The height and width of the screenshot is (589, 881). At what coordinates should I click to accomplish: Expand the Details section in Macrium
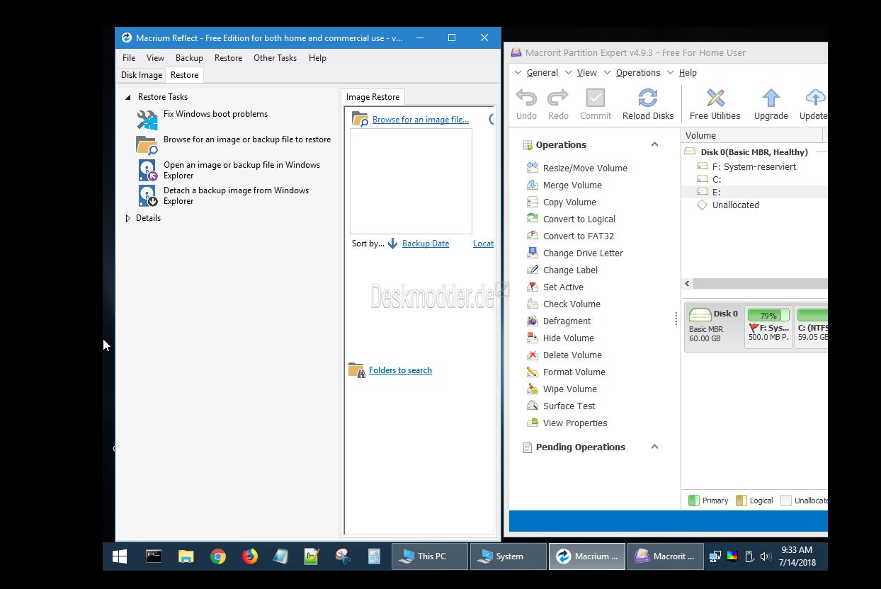coord(128,218)
